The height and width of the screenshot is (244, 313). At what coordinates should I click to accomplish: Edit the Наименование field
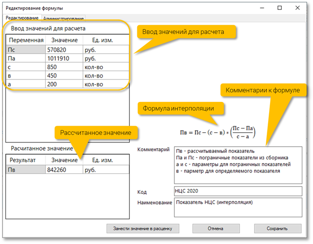pyautogui.click(x=238, y=207)
